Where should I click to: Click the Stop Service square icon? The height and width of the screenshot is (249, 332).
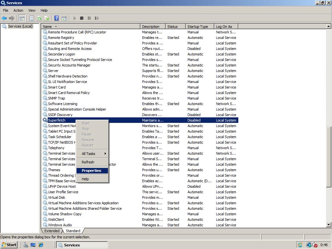pos(82,18)
